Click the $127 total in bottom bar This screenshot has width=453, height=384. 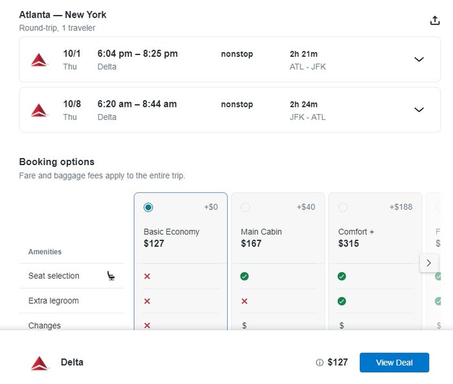click(338, 363)
